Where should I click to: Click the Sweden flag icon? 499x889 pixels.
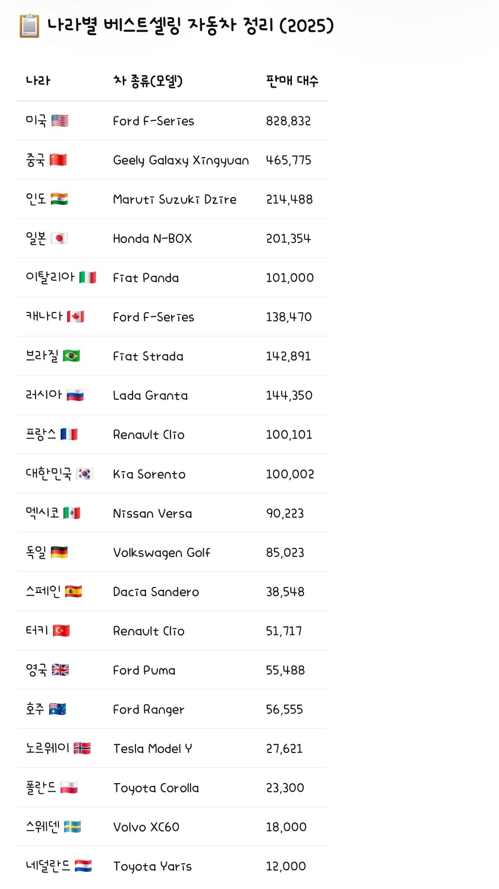coord(72,827)
